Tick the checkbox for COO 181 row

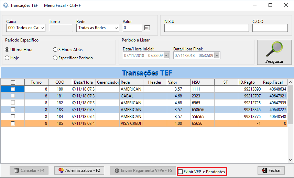[13, 96]
